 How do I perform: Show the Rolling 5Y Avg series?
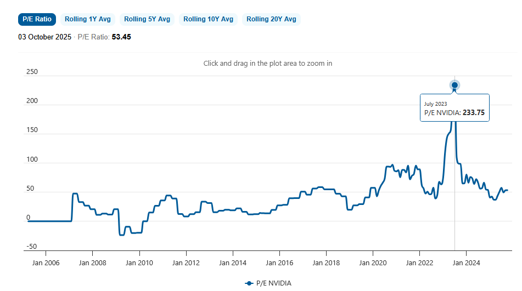pos(147,19)
